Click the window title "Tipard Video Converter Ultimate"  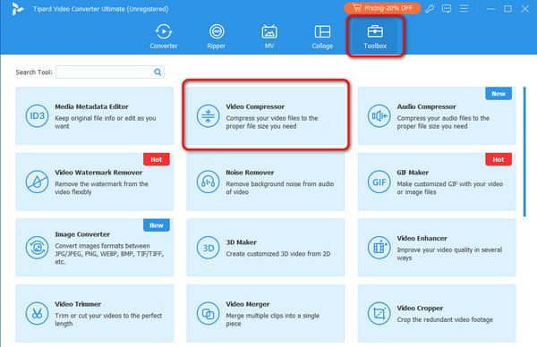tap(100, 9)
